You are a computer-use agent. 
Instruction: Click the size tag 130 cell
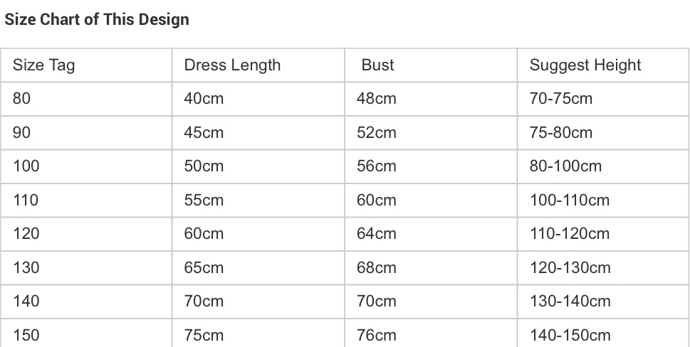click(26, 268)
